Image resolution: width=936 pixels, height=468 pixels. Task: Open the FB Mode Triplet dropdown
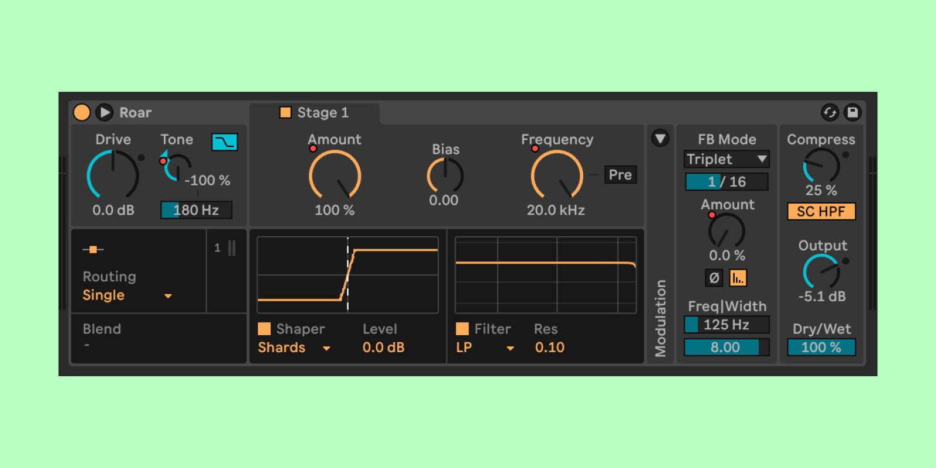[727, 159]
